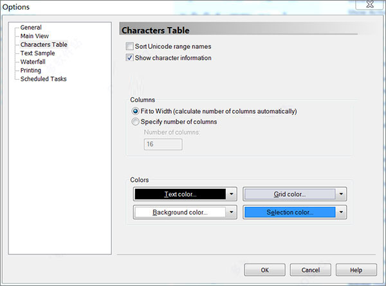Go to Printing options
The width and height of the screenshot is (386, 286).
(30, 70)
